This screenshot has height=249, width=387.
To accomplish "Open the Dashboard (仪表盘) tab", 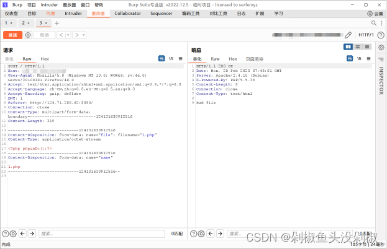I will [x=11, y=14].
